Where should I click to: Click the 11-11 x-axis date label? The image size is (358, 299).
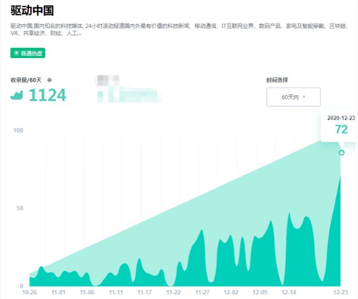point(116,292)
